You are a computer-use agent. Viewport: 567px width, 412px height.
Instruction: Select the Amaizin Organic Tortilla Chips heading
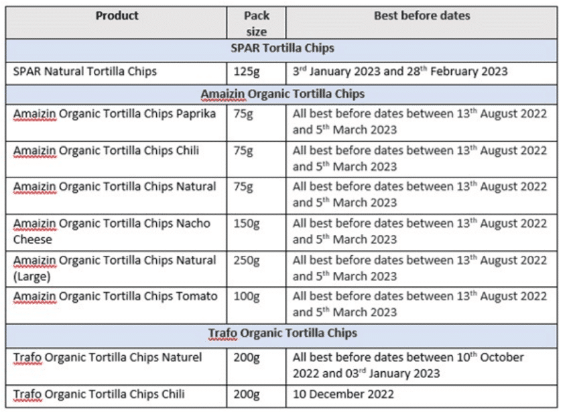click(x=281, y=94)
